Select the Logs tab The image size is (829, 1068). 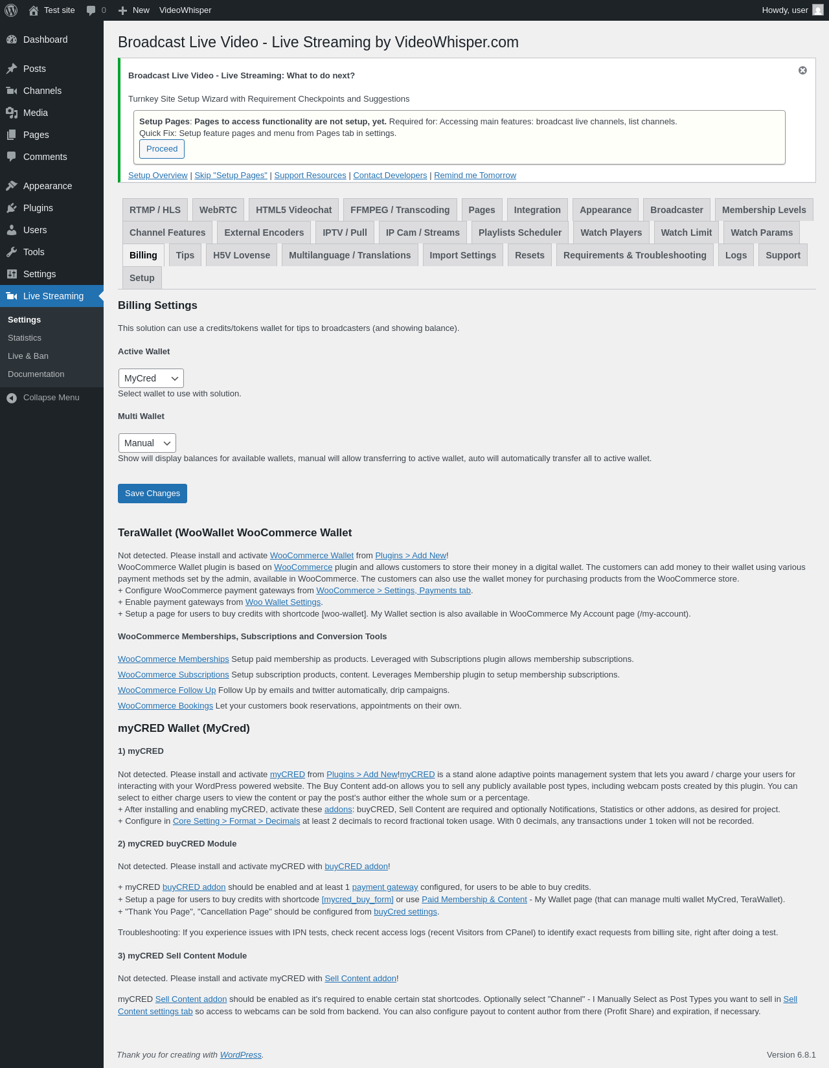(736, 255)
